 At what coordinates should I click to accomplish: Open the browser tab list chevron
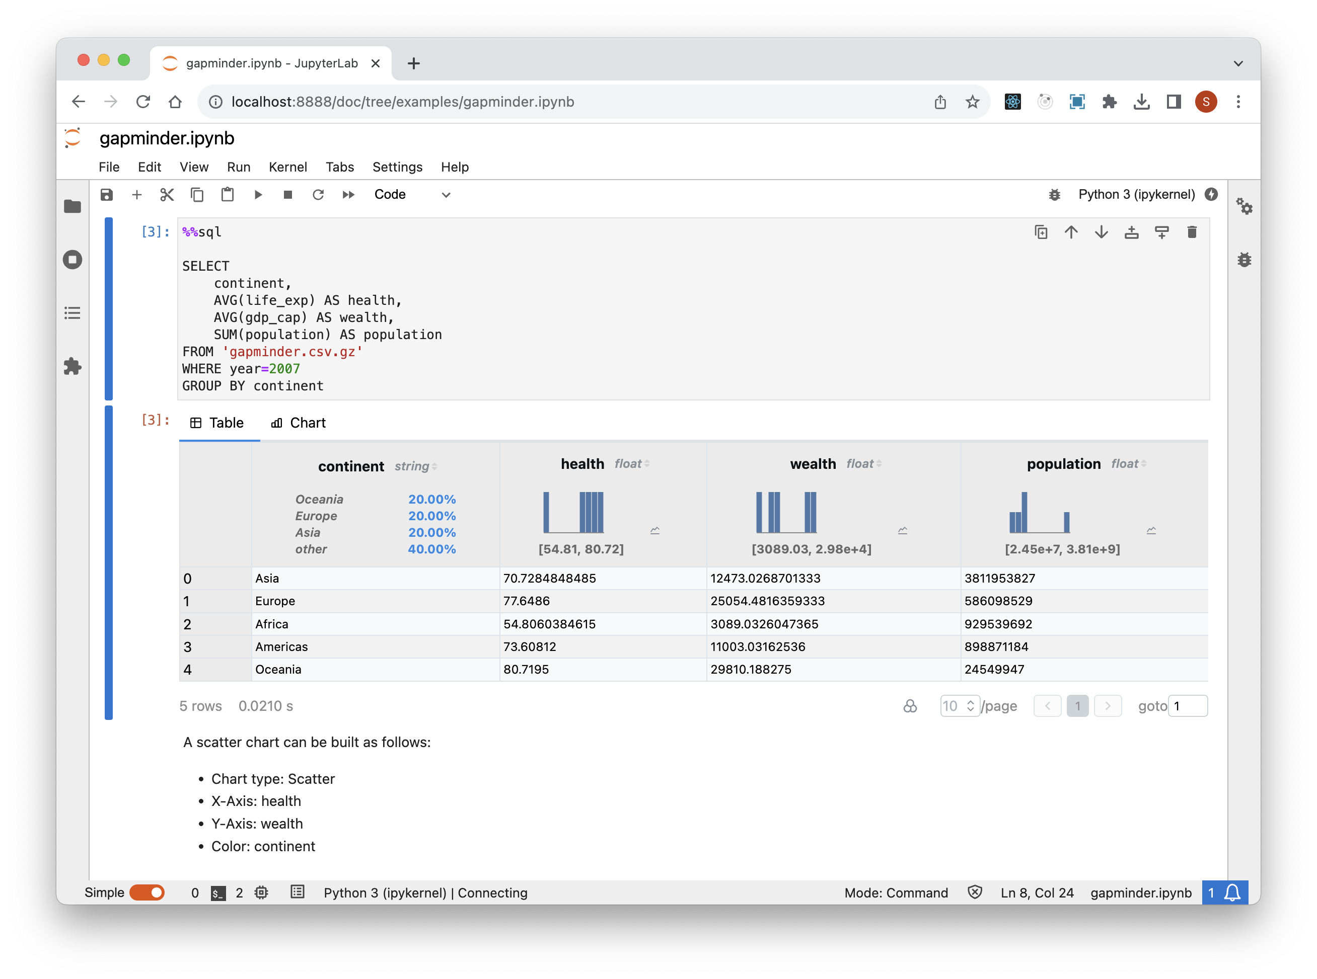tap(1238, 63)
